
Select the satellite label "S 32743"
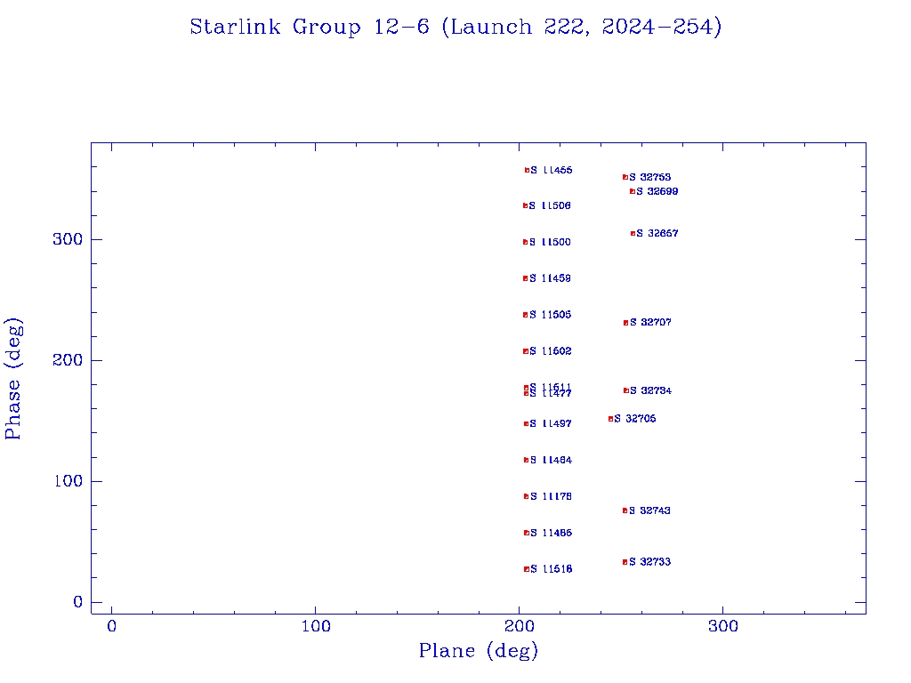pyautogui.click(x=649, y=510)
